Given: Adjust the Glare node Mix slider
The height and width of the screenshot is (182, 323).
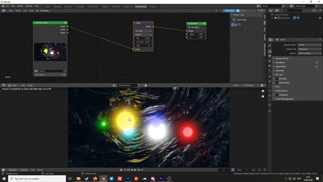Looking at the screenshot, I should point(143,38).
